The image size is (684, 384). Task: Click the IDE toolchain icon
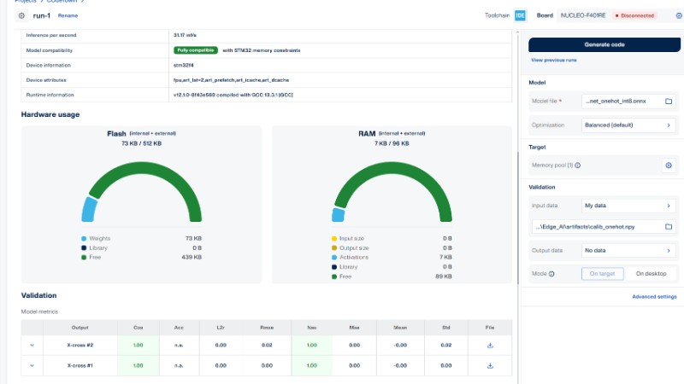pos(520,15)
